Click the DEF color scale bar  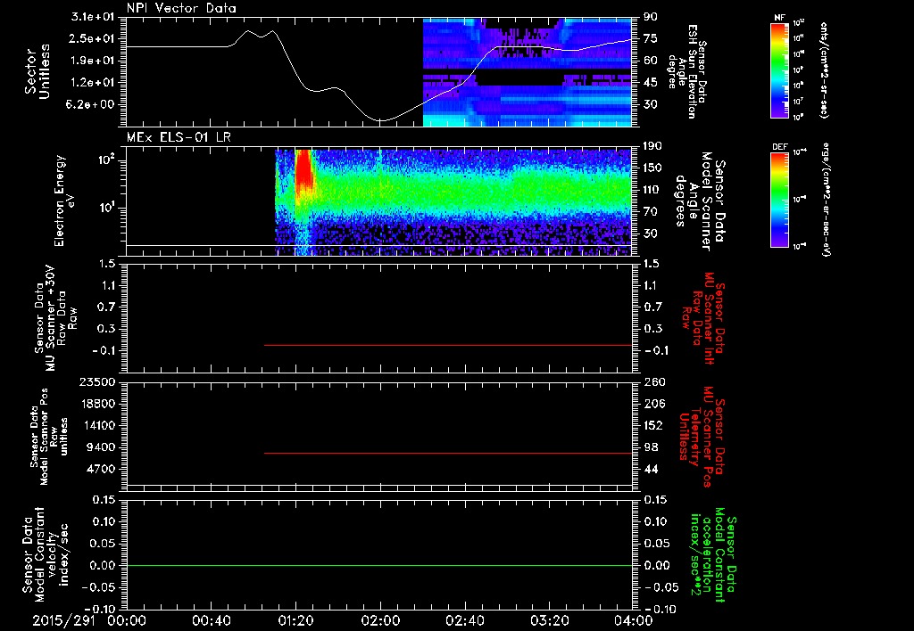point(780,200)
